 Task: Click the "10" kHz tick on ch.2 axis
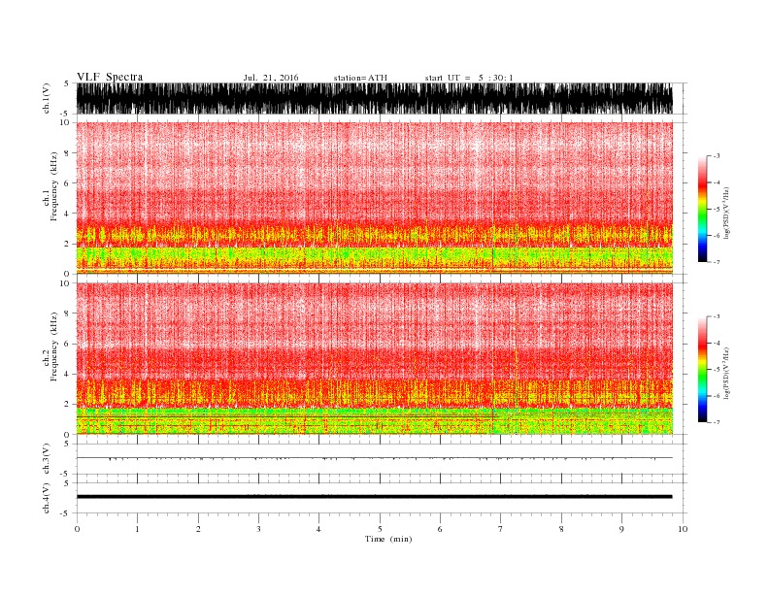click(65, 283)
